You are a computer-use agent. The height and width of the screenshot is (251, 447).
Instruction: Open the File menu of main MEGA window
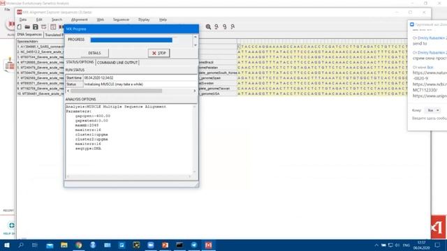[7, 9]
